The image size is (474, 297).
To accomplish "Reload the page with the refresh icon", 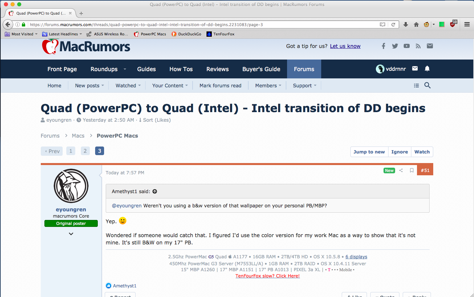I will click(393, 24).
